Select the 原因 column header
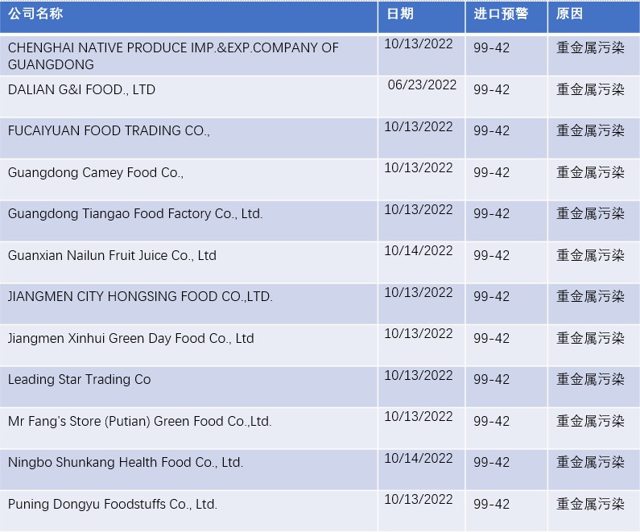This screenshot has width=640, height=532. (569, 14)
